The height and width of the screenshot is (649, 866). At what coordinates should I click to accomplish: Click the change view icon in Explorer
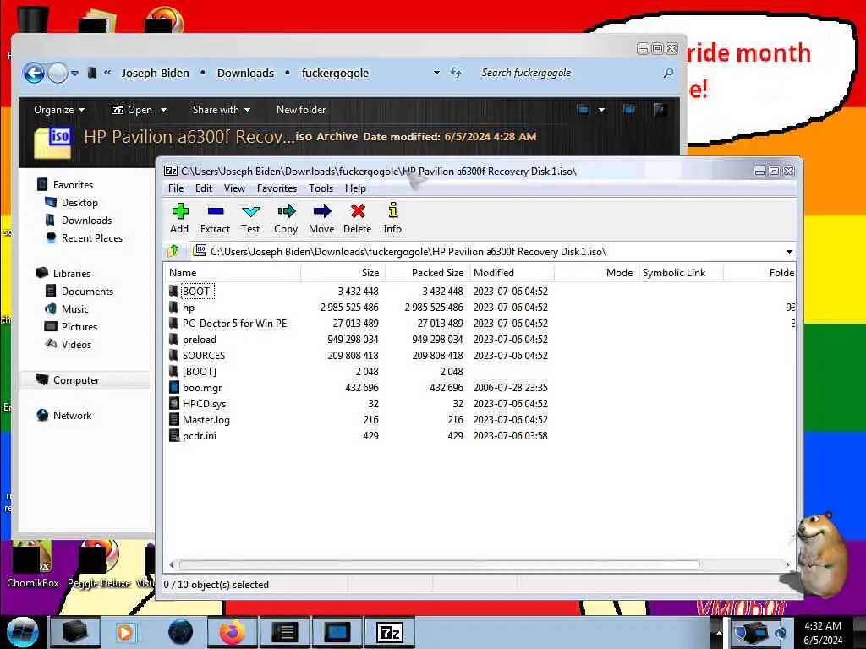click(584, 110)
